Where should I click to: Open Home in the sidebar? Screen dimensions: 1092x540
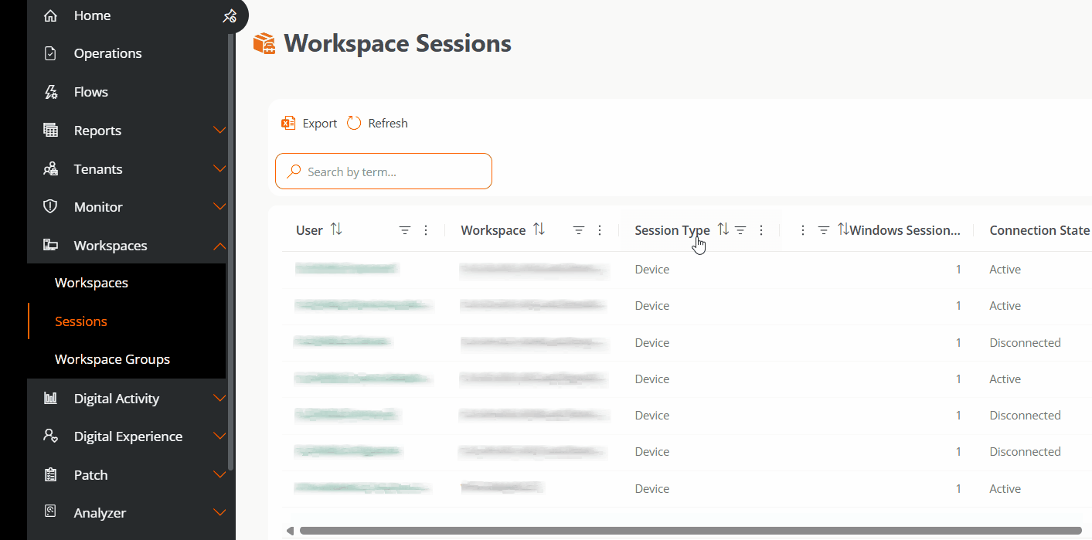pos(92,15)
